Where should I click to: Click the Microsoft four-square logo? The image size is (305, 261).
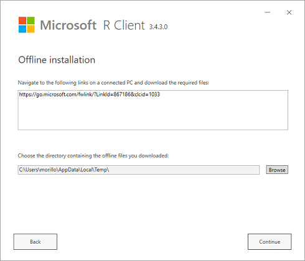pyautogui.click(x=27, y=25)
